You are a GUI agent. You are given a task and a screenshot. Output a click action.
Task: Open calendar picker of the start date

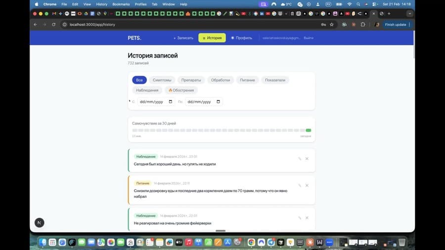point(171,102)
